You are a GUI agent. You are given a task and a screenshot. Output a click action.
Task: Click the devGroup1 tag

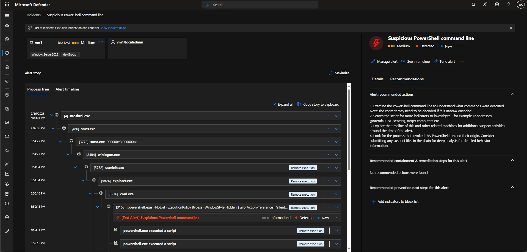coord(70,54)
